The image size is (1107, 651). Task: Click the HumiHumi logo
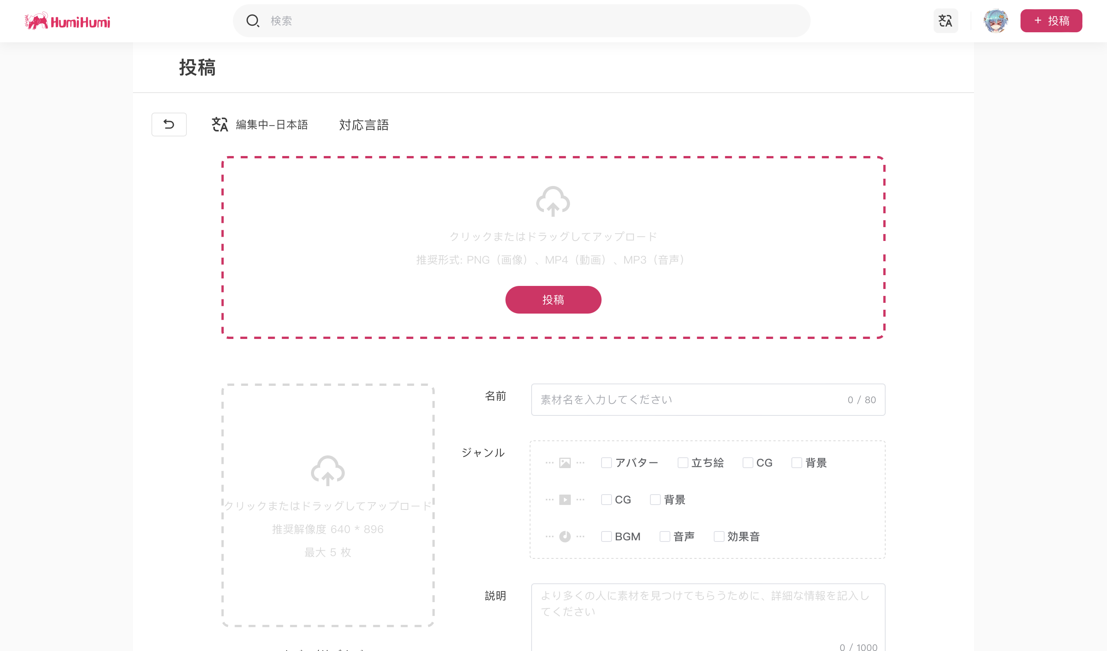pos(67,21)
